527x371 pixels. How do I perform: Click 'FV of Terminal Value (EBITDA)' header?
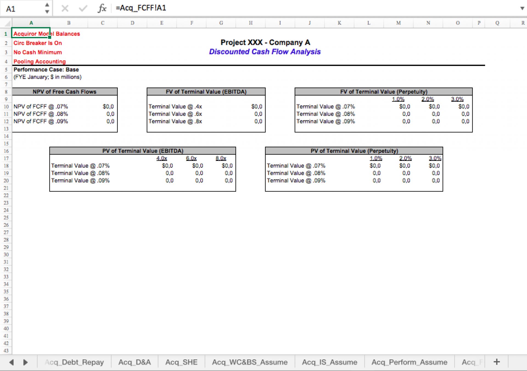(x=206, y=92)
